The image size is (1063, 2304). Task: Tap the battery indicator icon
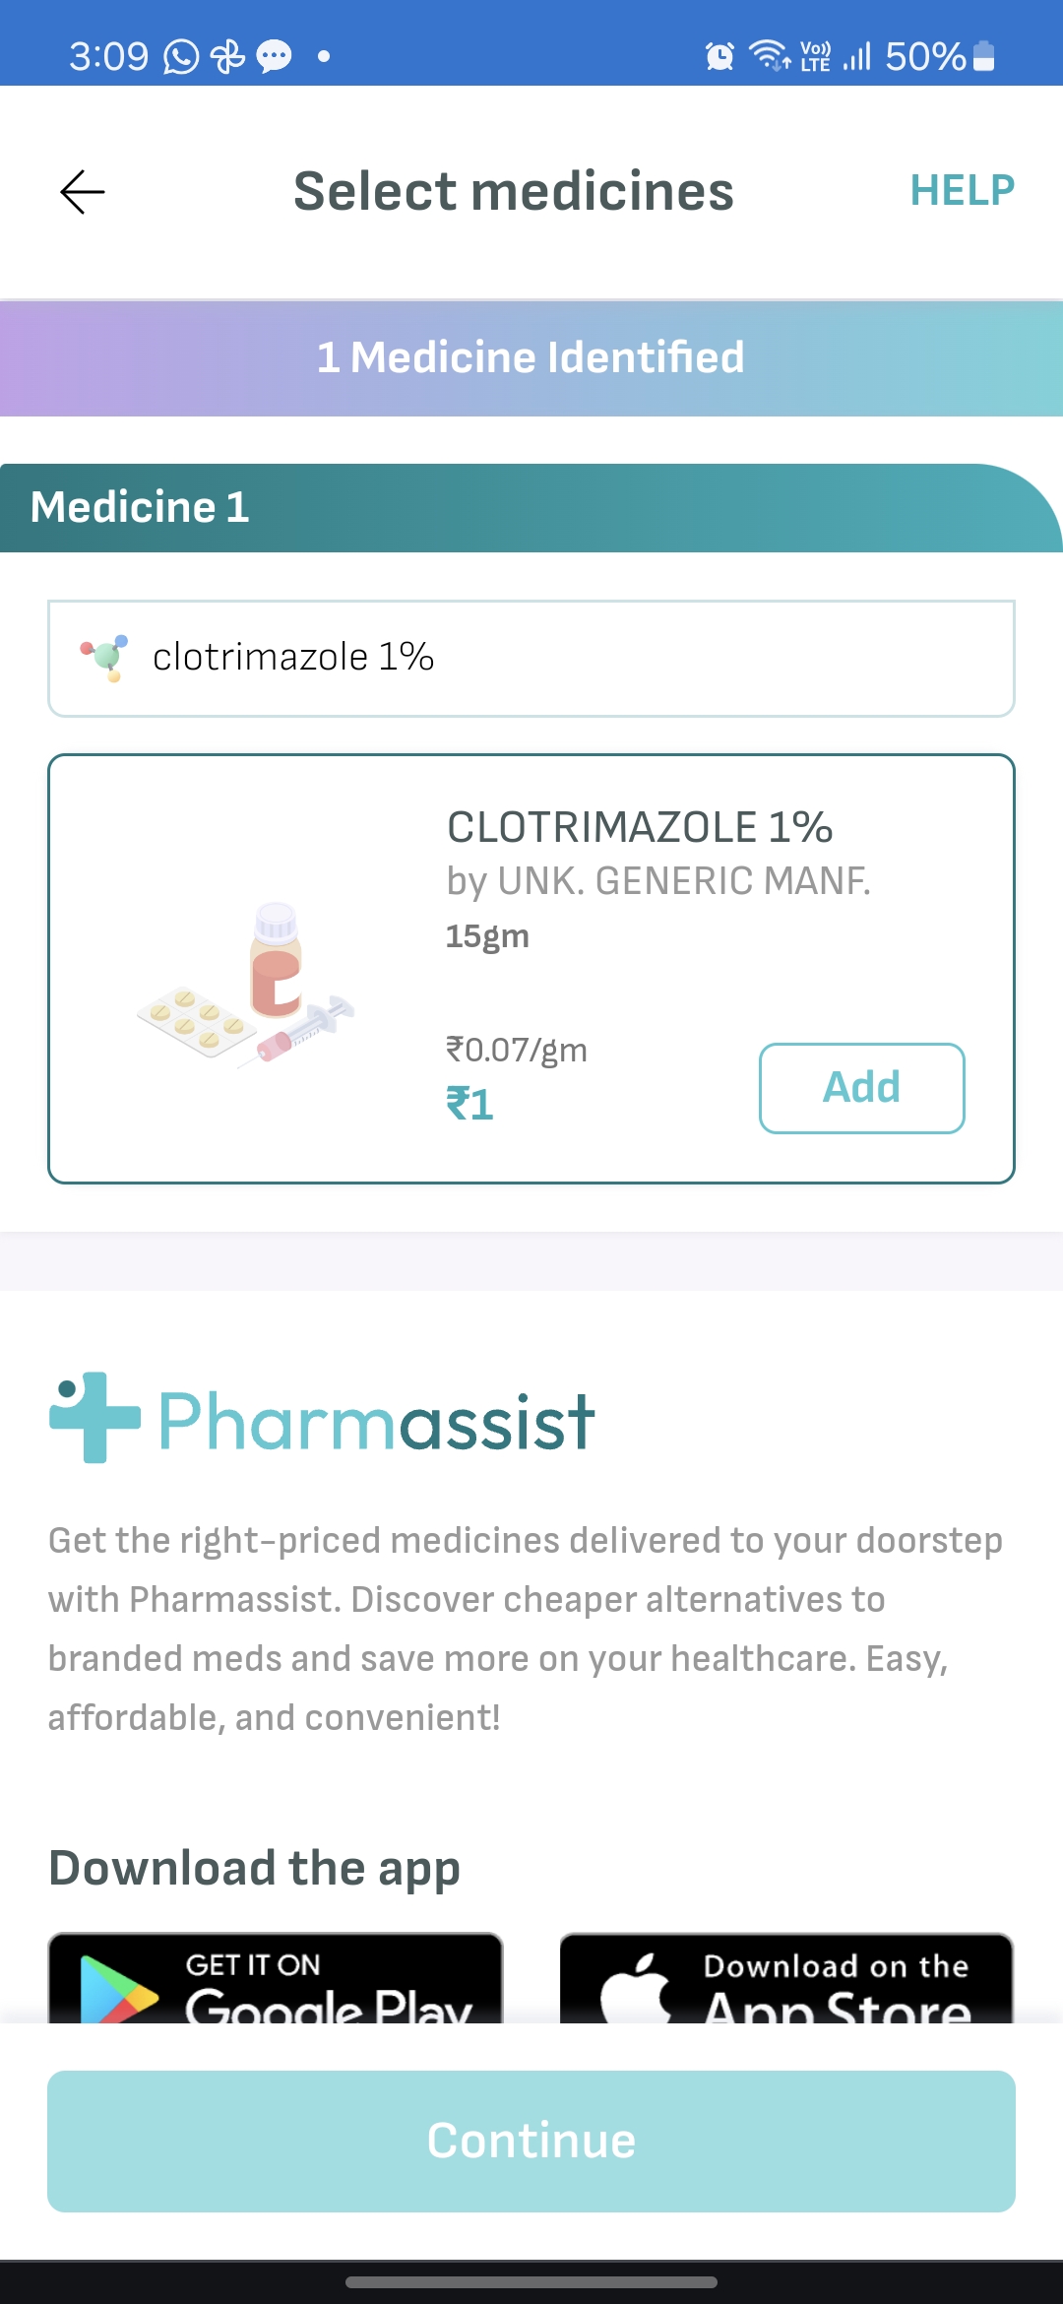[983, 57]
